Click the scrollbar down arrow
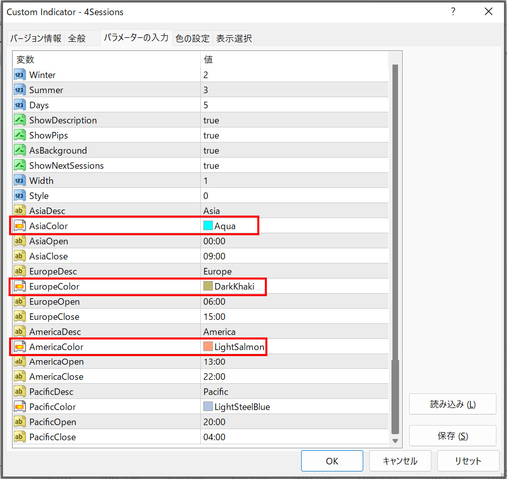Screen dimensions: 507x479 click(x=395, y=441)
